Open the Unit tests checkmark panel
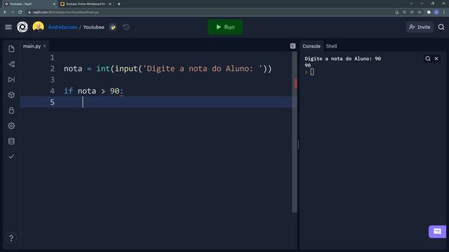 pyautogui.click(x=11, y=156)
